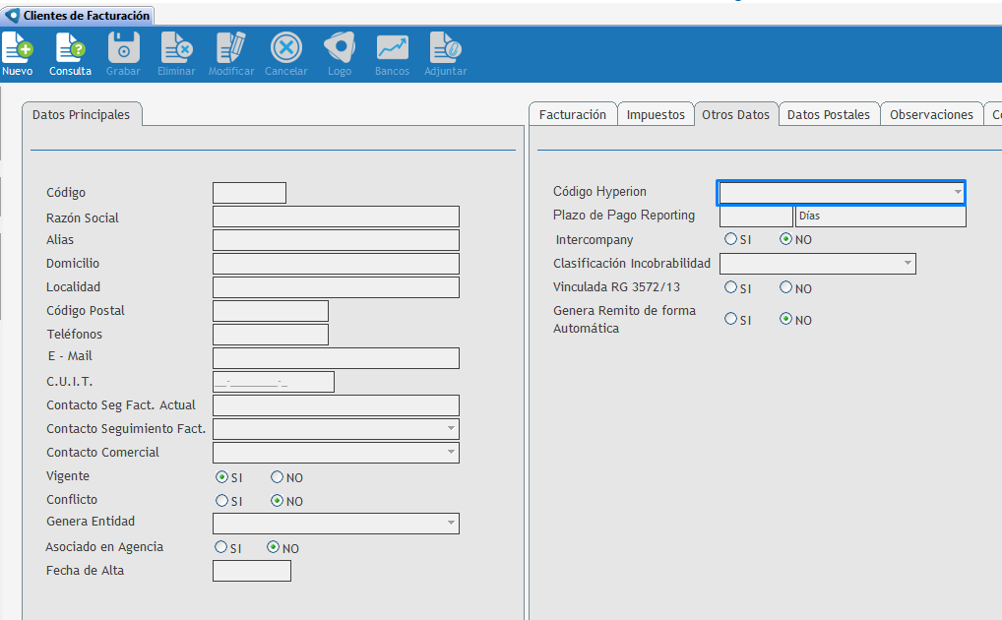
Task: Click the Eliminar toolbar icon
Action: pos(176,54)
